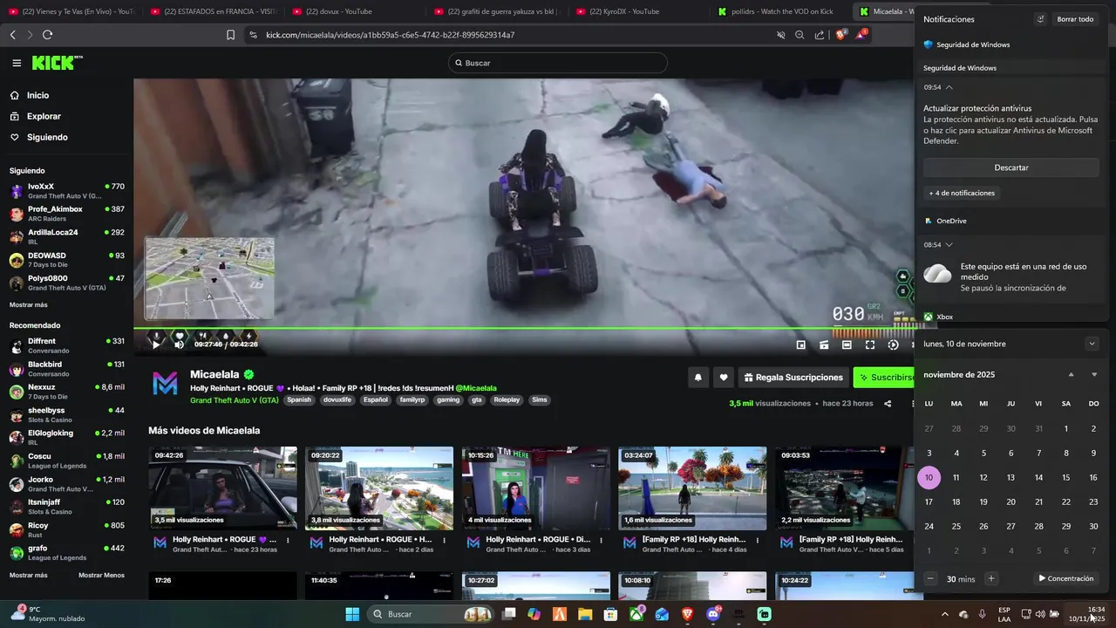The height and width of the screenshot is (628, 1116).
Task: Click the zoom magnifier icon in address bar
Action: pos(800,35)
